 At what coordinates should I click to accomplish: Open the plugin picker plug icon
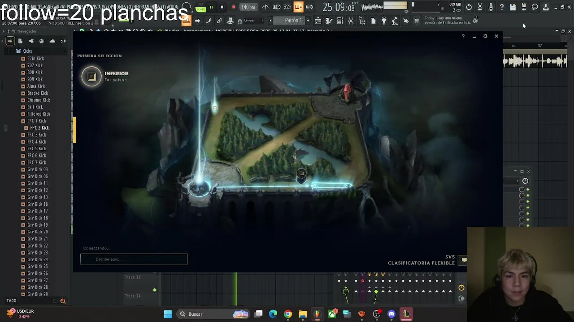[384, 21]
